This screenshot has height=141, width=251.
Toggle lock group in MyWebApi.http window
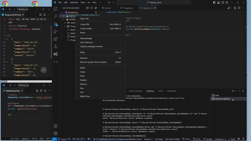coord(45,91)
